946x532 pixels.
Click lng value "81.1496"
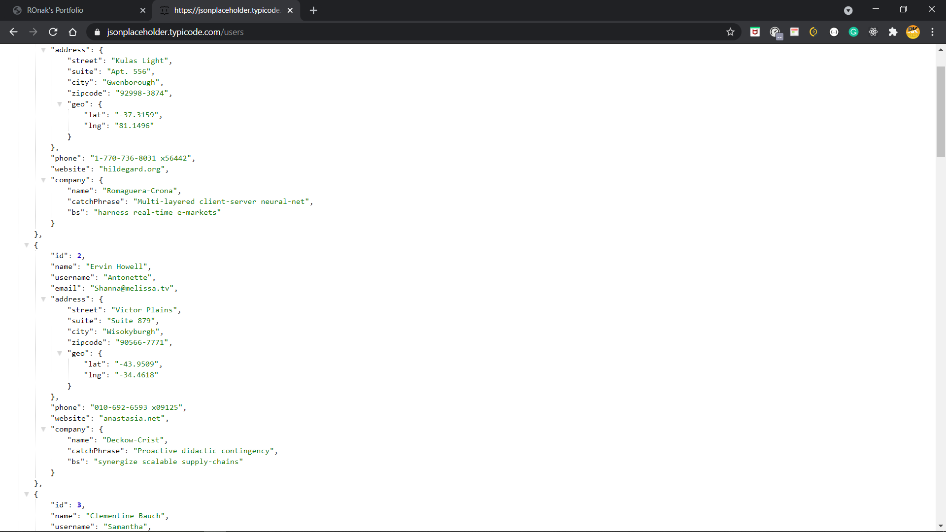tap(135, 126)
